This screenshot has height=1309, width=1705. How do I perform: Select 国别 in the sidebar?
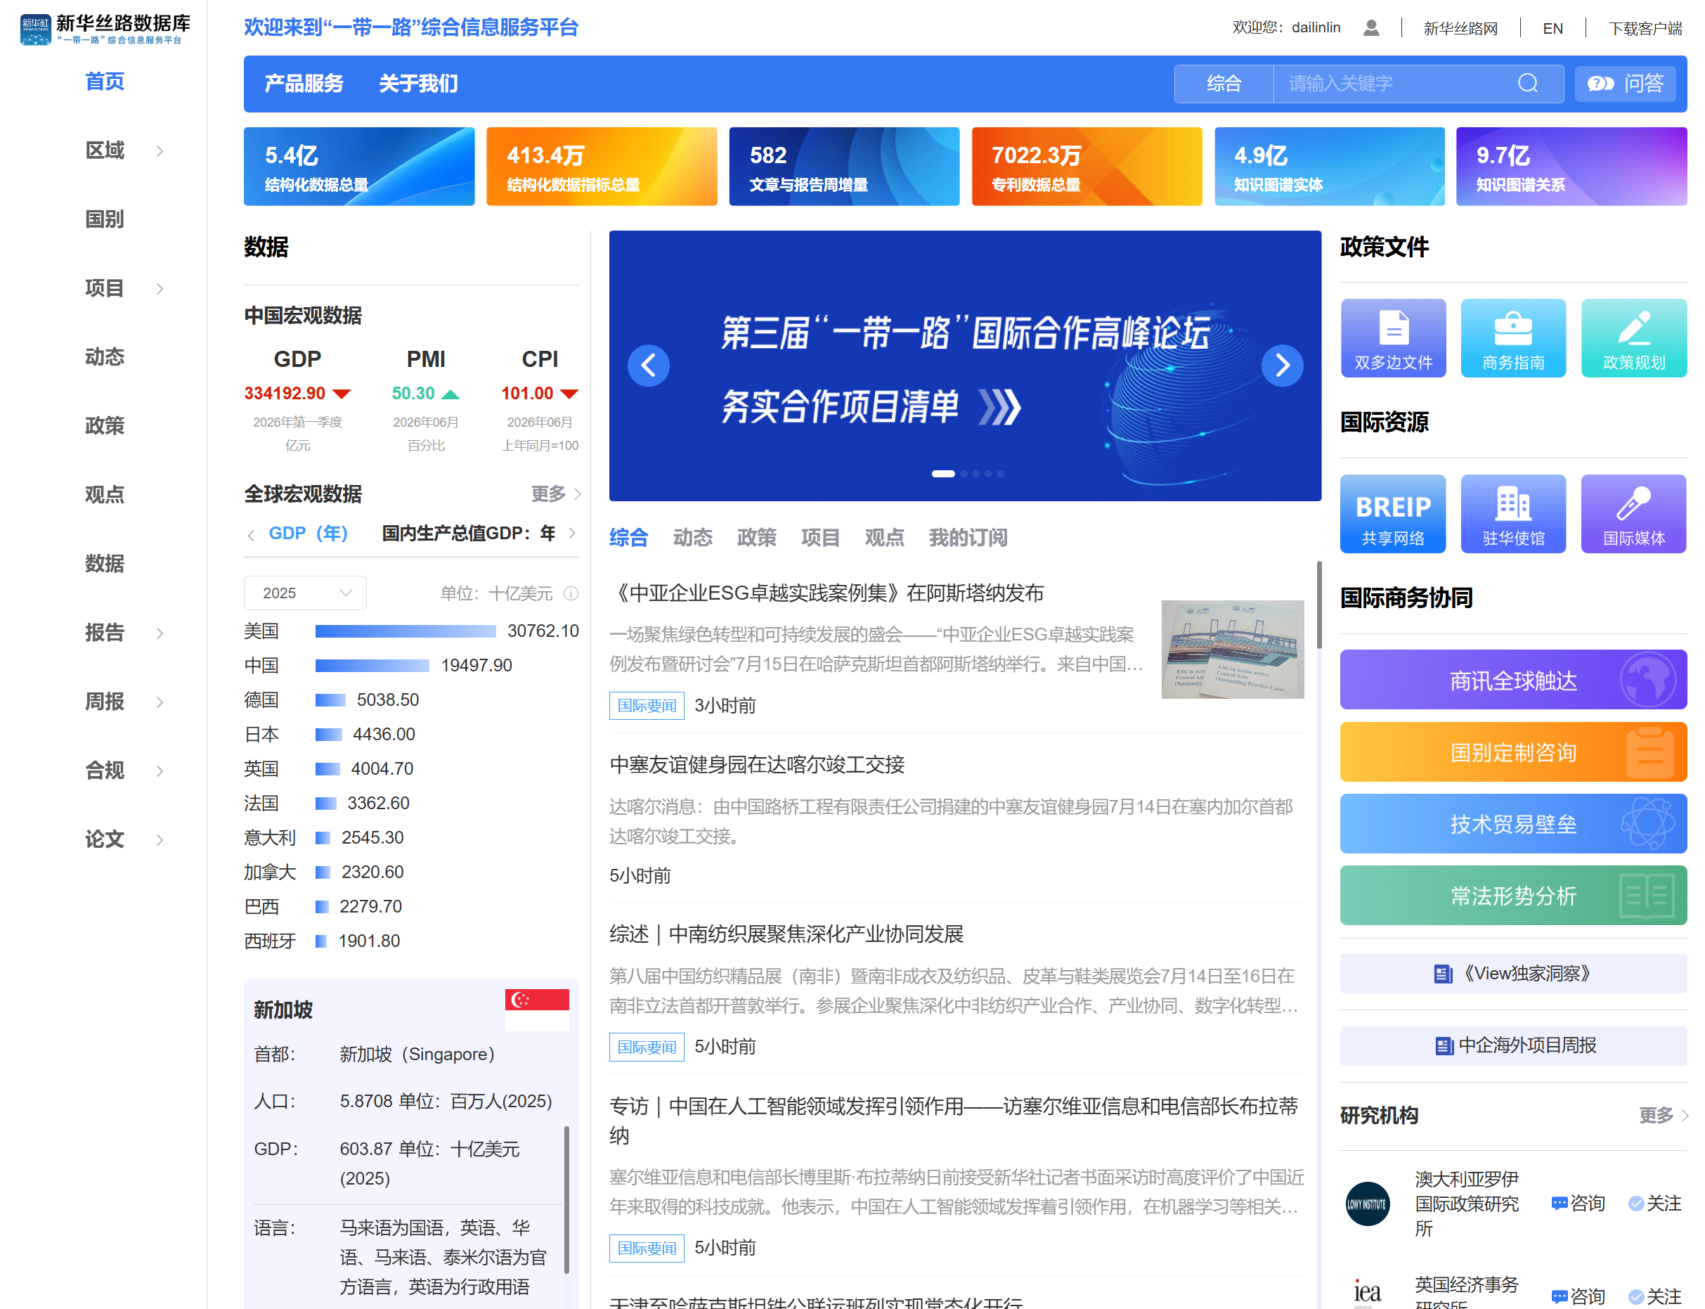click(x=105, y=220)
